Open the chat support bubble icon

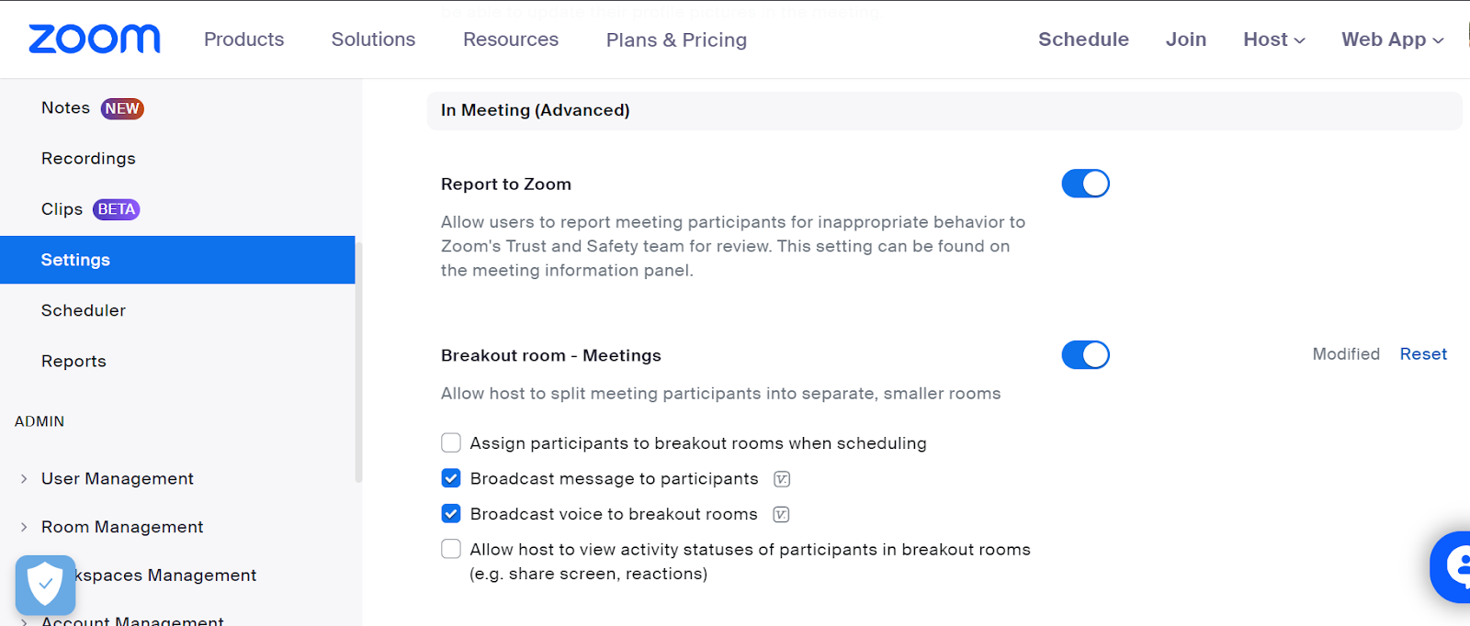click(1453, 566)
